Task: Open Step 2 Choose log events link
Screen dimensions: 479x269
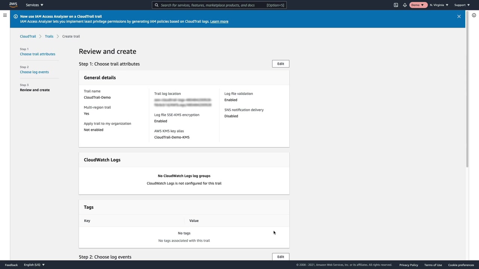Action: coord(34,72)
